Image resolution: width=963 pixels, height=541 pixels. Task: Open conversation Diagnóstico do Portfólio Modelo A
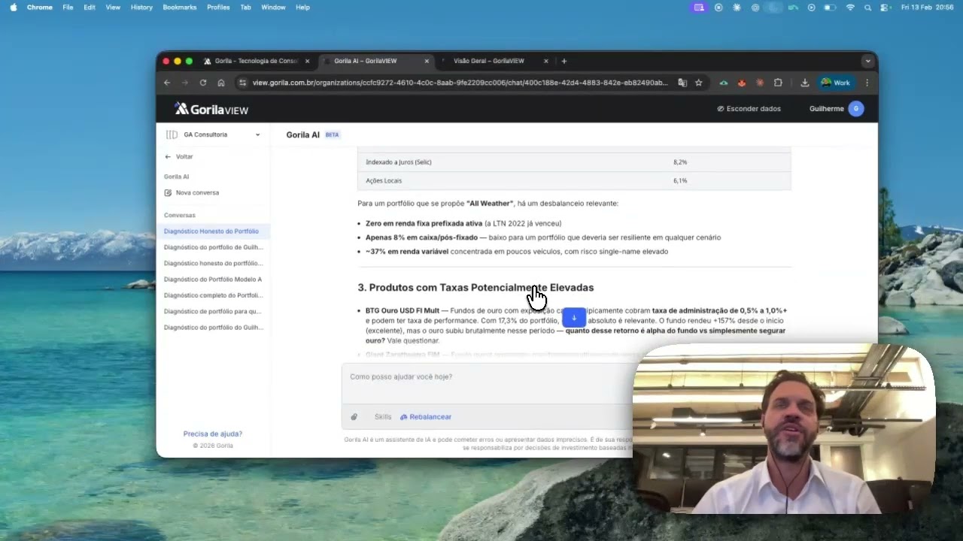point(213,280)
